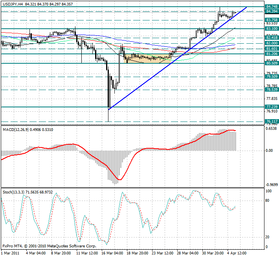
Task: Click the 11 Mar 12:00 date label
Action: pyautogui.click(x=87, y=253)
